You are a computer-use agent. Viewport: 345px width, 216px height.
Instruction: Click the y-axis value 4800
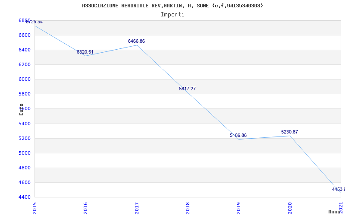click(25, 168)
